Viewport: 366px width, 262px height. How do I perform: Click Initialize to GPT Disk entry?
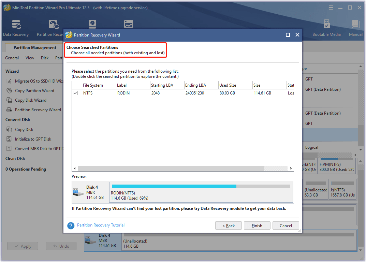coord(33,139)
